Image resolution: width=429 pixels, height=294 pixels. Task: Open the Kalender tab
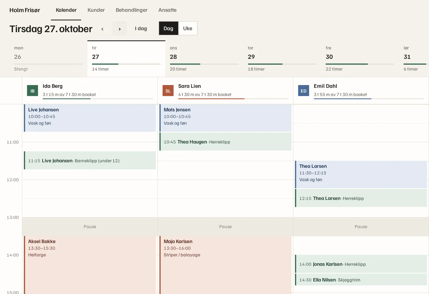click(66, 10)
